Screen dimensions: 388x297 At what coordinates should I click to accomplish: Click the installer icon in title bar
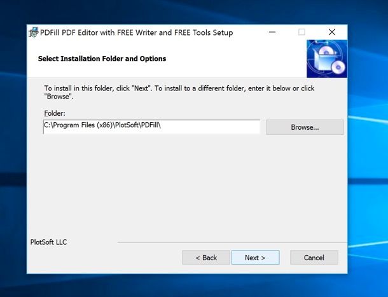pos(34,32)
